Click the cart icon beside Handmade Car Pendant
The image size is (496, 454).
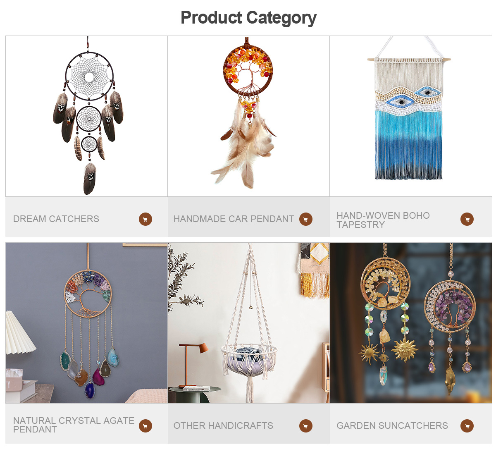(306, 219)
